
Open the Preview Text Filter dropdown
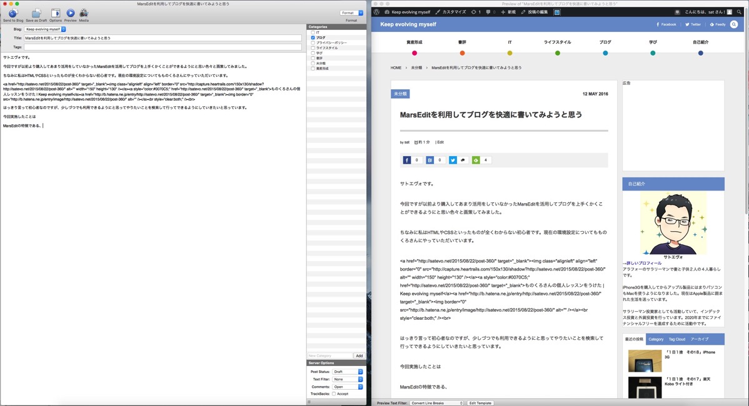pos(436,403)
